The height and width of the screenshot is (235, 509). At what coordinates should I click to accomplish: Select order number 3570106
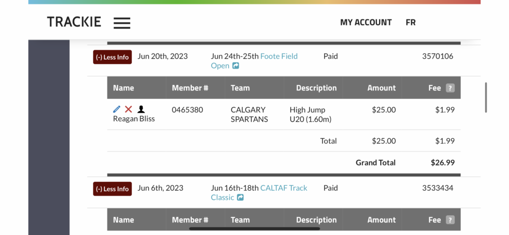point(437,56)
